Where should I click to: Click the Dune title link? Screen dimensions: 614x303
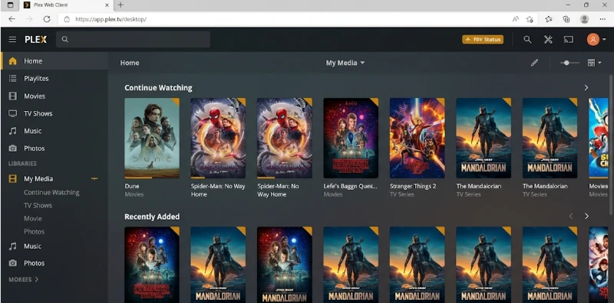[x=132, y=186]
